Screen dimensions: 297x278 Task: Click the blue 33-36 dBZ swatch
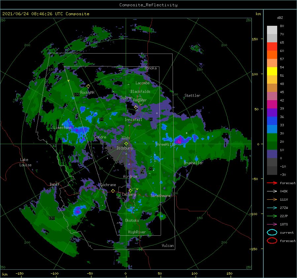pos(272,121)
